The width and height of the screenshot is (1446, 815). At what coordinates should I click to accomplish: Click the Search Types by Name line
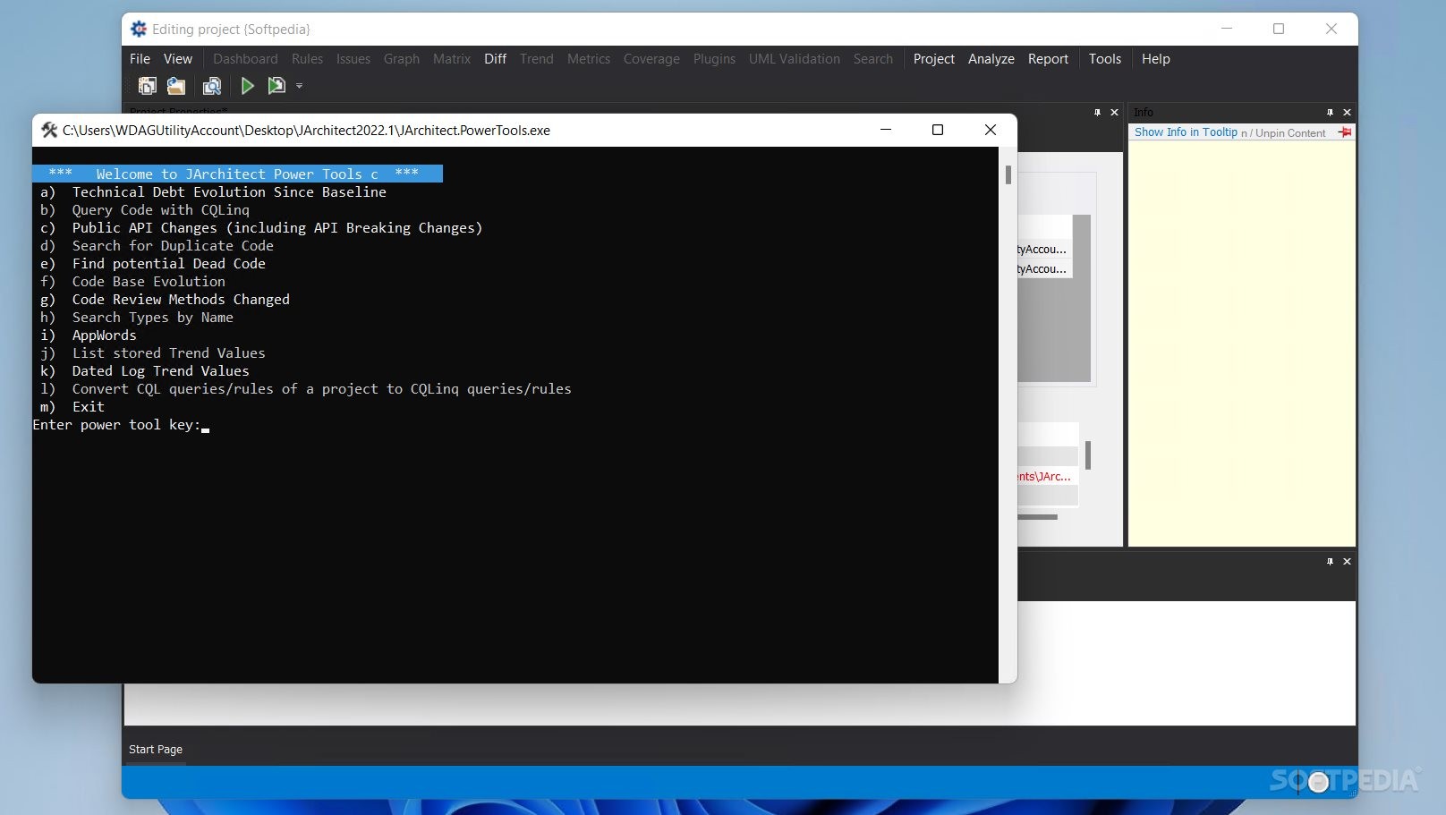click(137, 318)
